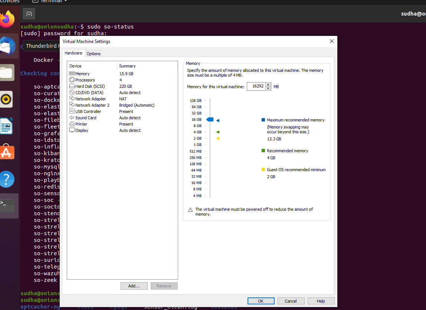Click the blue maximum recommended memory marker
The image size is (426, 310).
[217, 120]
